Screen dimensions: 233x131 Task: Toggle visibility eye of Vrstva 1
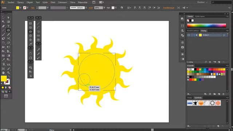pyautogui.click(x=189, y=35)
